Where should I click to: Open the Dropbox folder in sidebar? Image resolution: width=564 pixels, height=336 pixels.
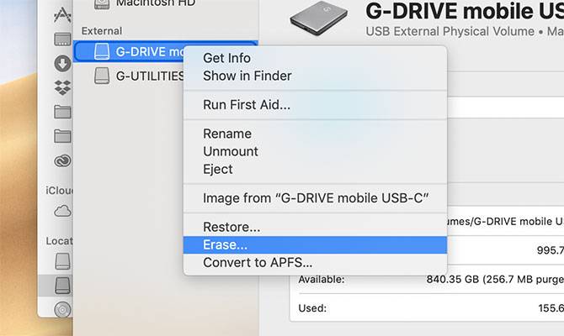coord(62,87)
